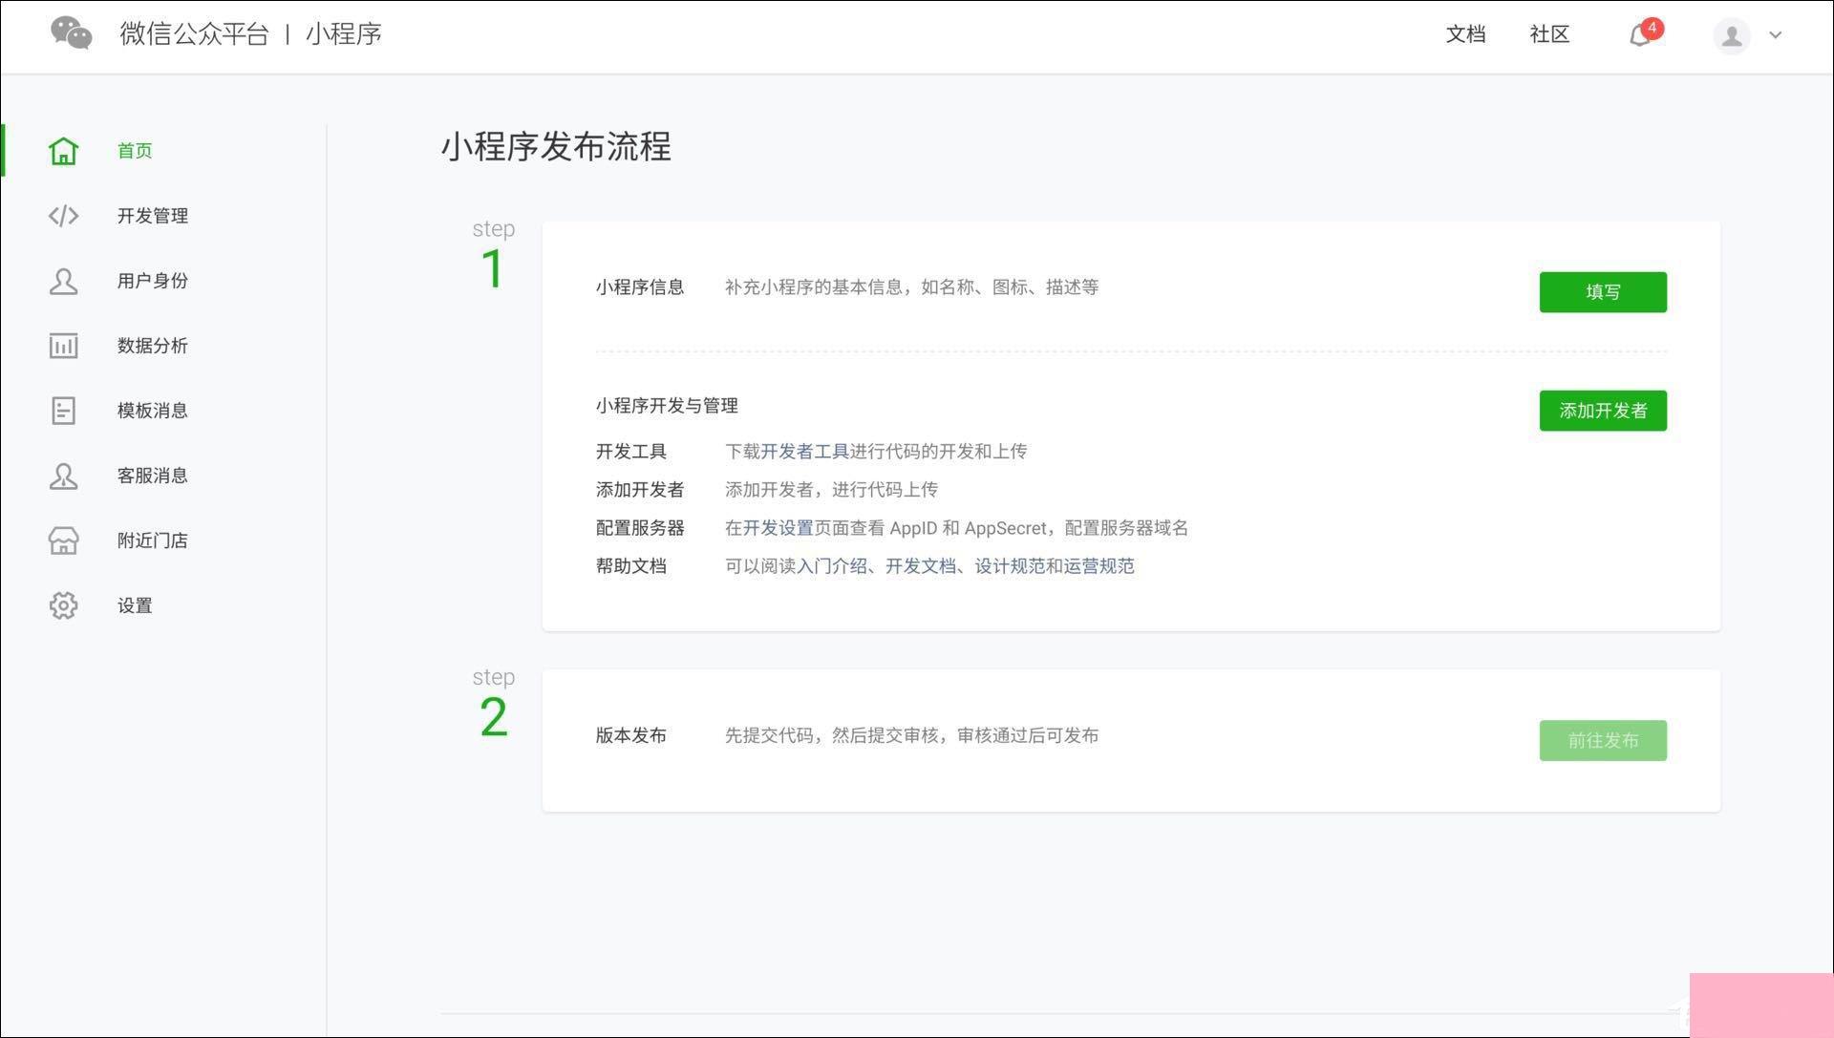
Task: Open 开发管理 via the code icon
Action: coord(63,215)
